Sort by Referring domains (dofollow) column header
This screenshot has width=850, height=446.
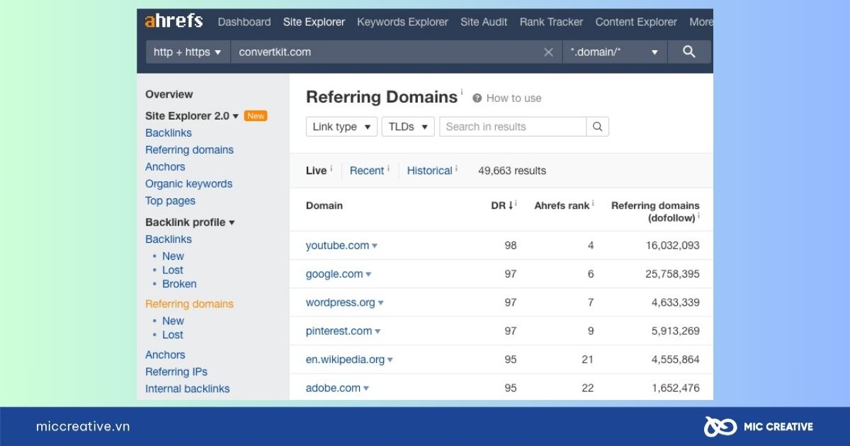(x=655, y=212)
